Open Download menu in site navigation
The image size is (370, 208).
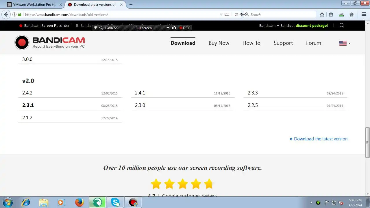coord(183,43)
